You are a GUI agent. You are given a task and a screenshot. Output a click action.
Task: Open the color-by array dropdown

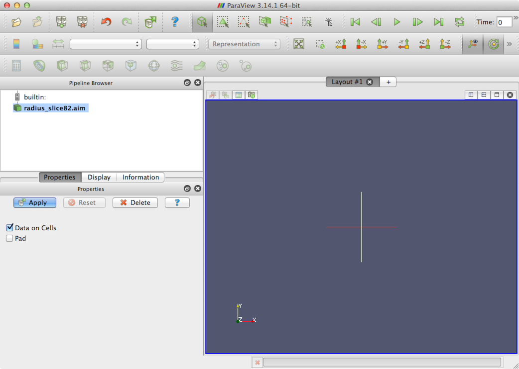point(106,44)
